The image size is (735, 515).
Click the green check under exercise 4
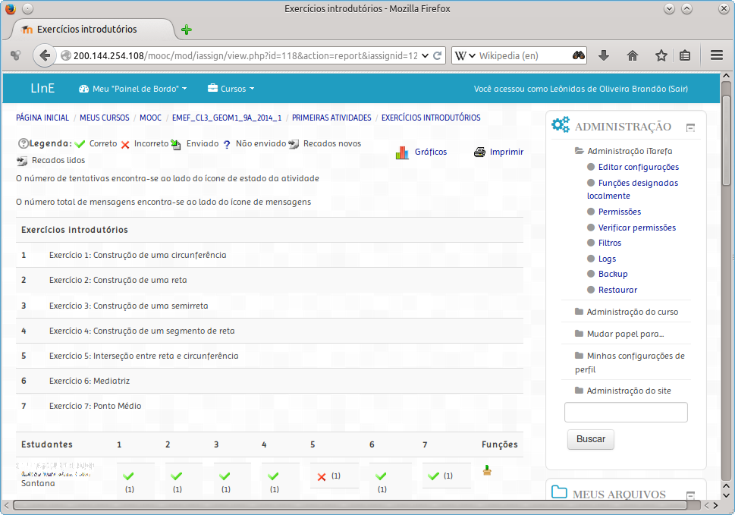[x=273, y=476]
